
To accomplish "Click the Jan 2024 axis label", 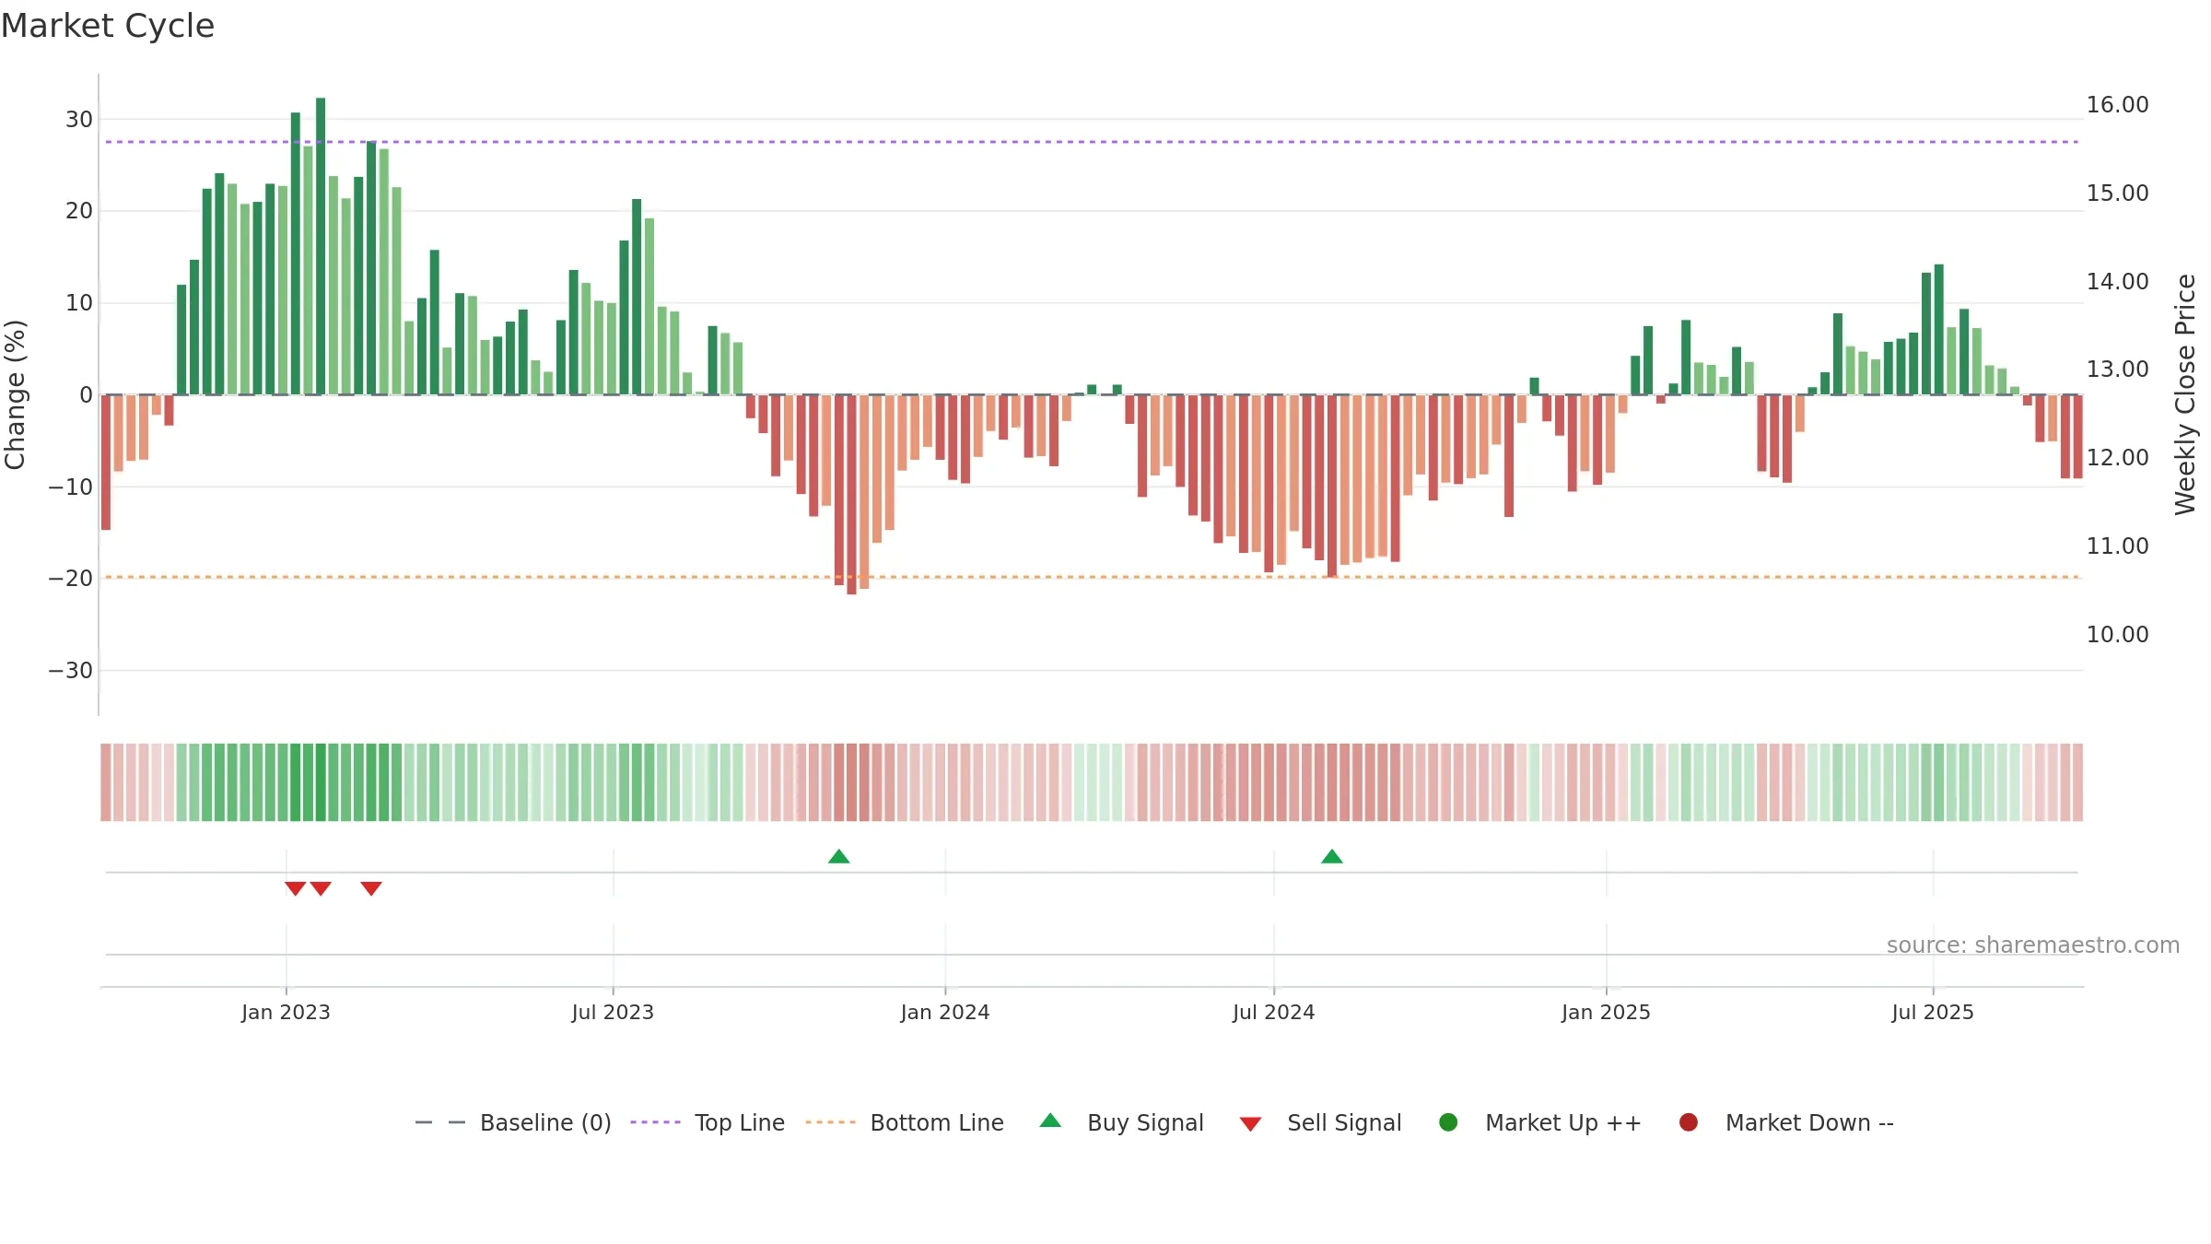I will tap(945, 1012).
